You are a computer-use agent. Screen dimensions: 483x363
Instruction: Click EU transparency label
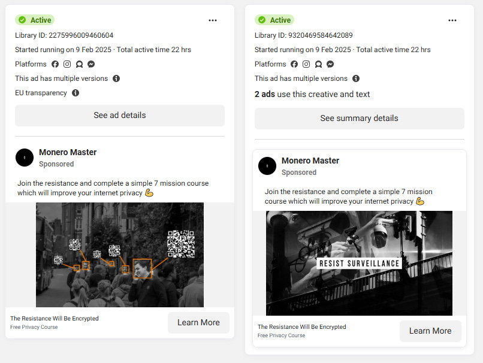point(41,93)
